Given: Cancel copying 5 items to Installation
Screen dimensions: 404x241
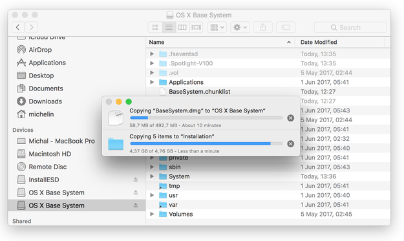Looking at the screenshot, I should [x=291, y=143].
